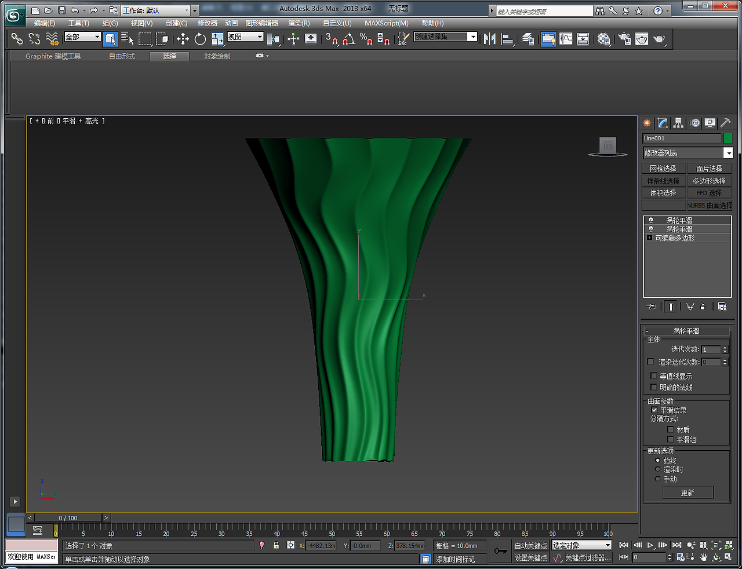Open 修改器列表 dropdown
The image size is (742, 569).
pos(688,153)
